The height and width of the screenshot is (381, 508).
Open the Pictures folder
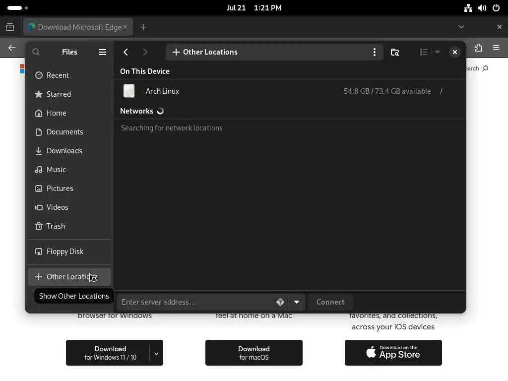tap(69, 188)
